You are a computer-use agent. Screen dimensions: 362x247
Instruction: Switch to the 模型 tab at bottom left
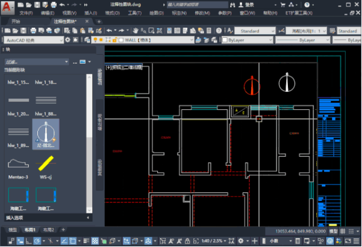pos(13,230)
